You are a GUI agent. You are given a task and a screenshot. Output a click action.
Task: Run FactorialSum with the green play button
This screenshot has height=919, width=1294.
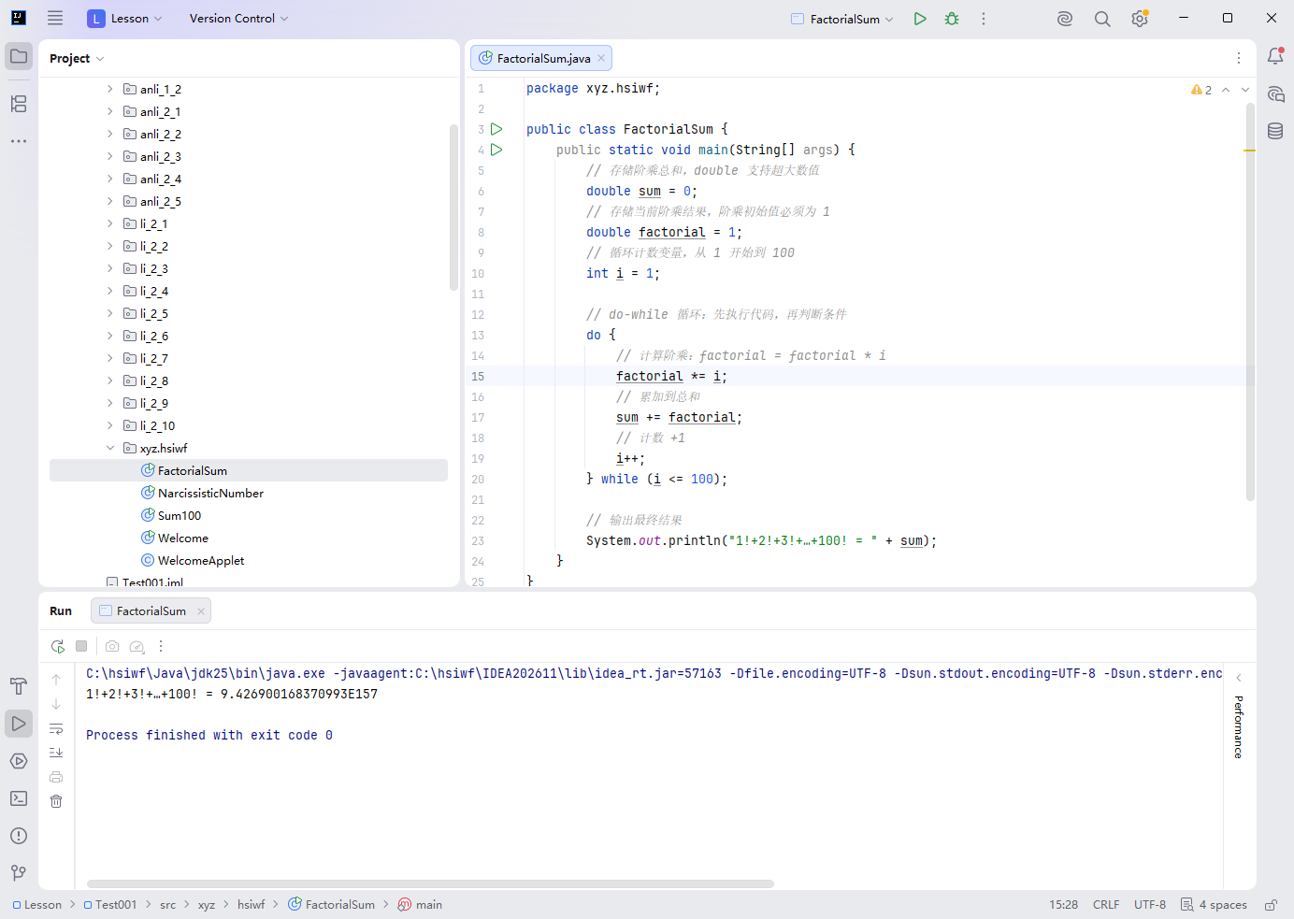pyautogui.click(x=920, y=19)
